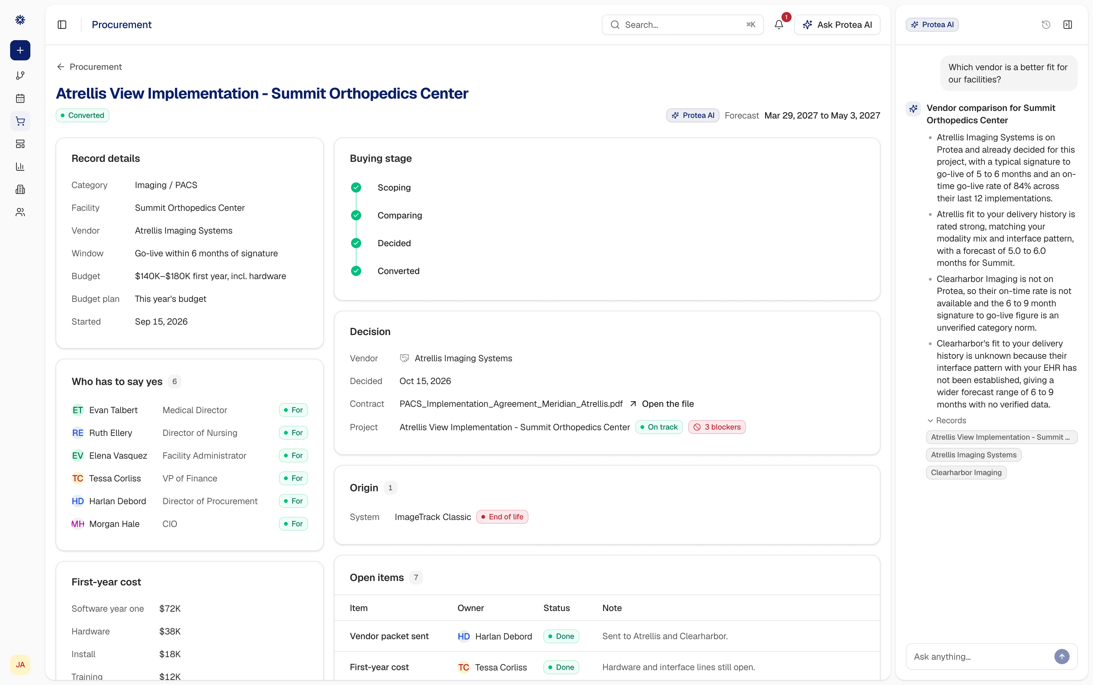Click the JA user avatar
Viewport: 1093px width, 685px height.
[20, 665]
